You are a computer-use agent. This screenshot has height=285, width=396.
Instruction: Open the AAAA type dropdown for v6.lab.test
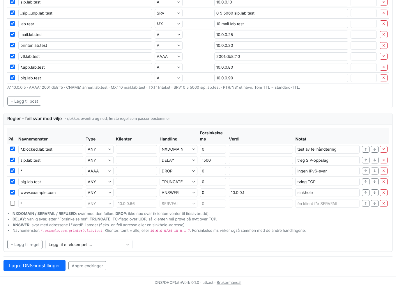pos(169,56)
